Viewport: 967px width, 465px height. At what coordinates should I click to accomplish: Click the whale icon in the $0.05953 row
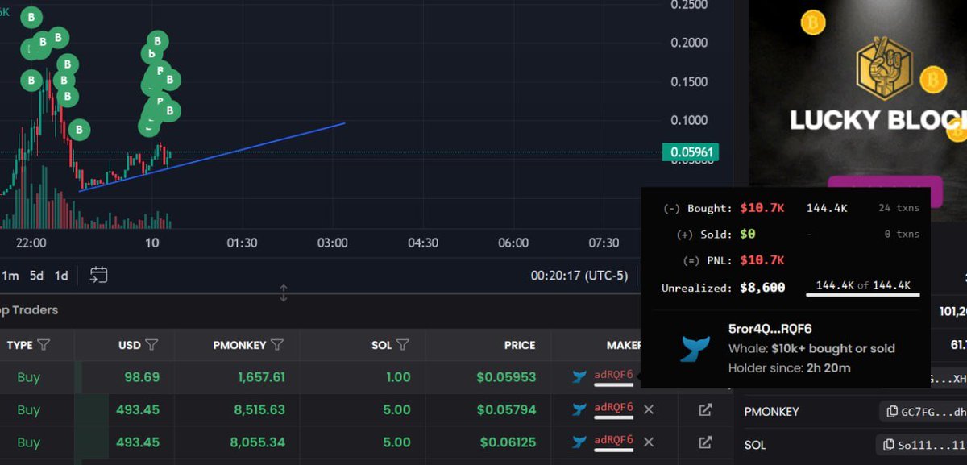pos(579,376)
